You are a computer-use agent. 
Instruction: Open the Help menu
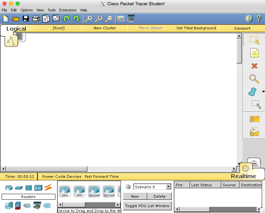coord(84,10)
